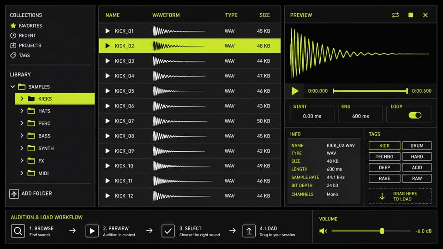The width and height of the screenshot is (443, 249).
Task: Click the Add Folder waveform icon
Action: pos(14,194)
